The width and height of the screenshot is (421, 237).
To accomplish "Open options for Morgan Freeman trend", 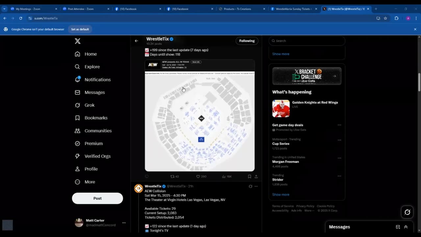I will [339, 158].
